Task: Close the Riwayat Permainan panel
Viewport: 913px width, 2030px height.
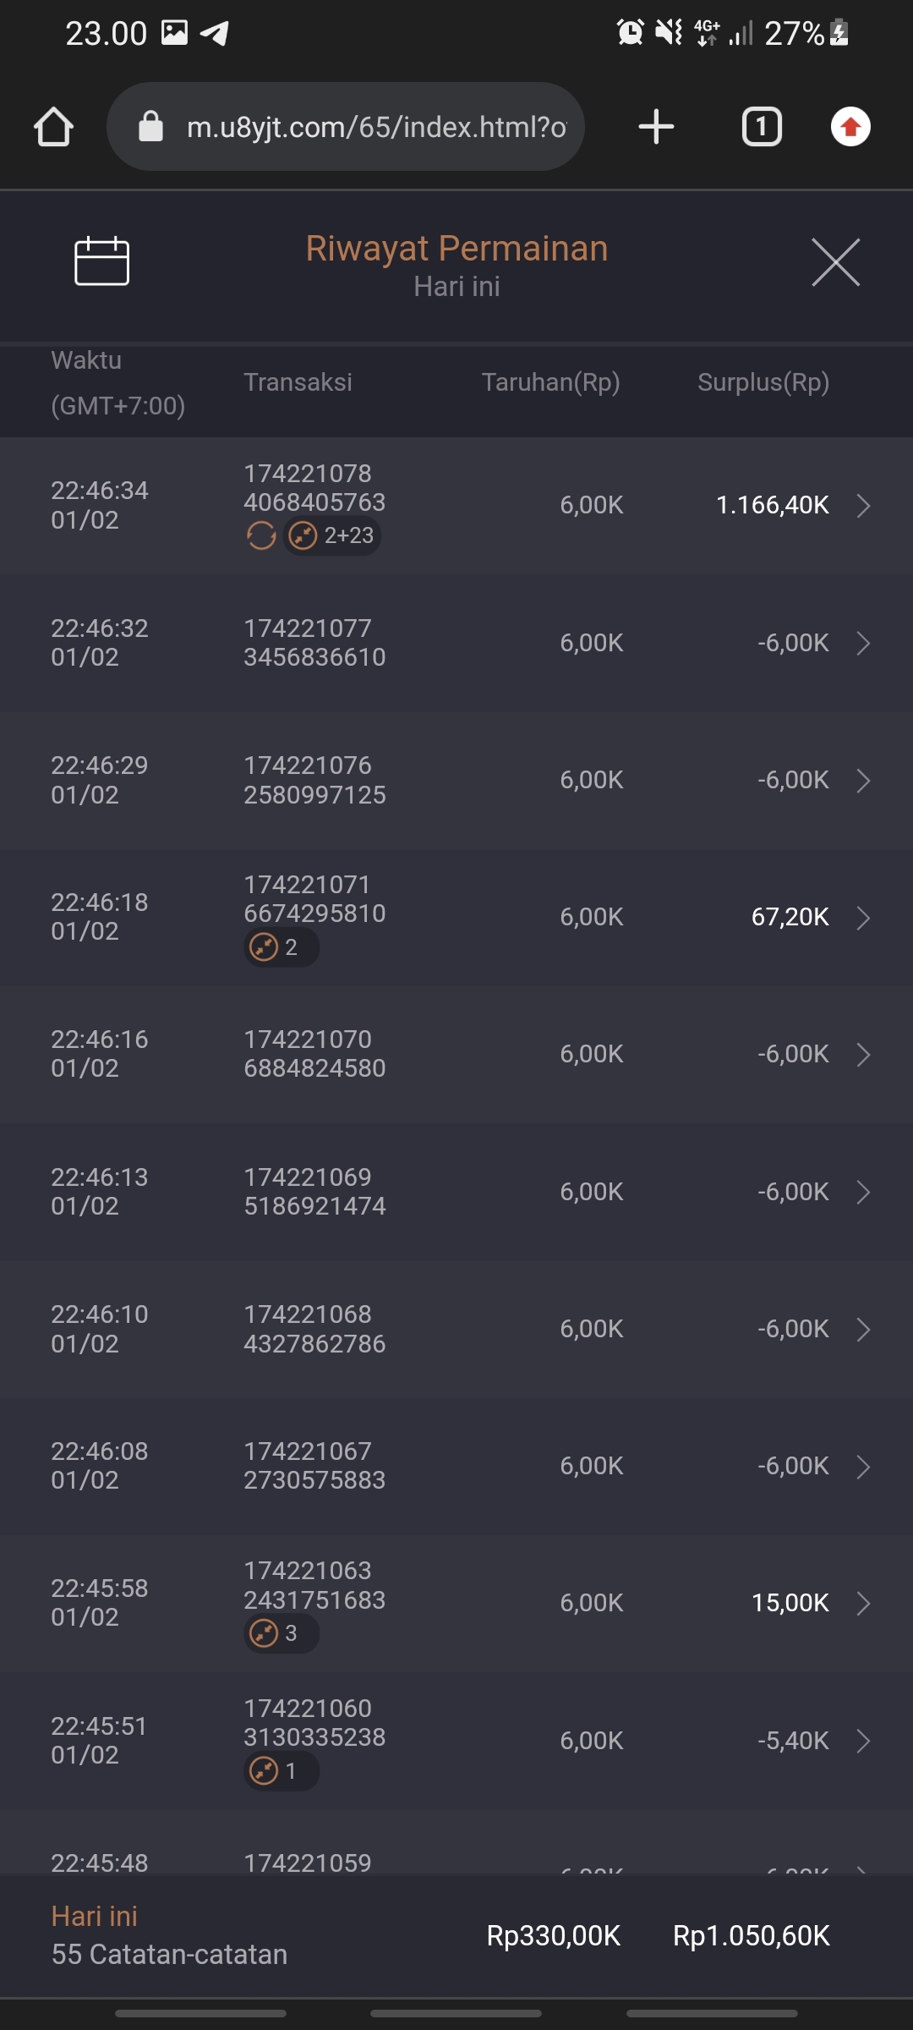Action: 835,262
